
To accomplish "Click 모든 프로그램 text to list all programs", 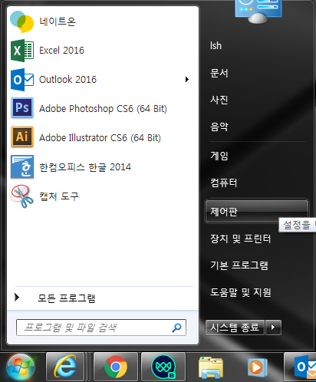I will point(67,298).
